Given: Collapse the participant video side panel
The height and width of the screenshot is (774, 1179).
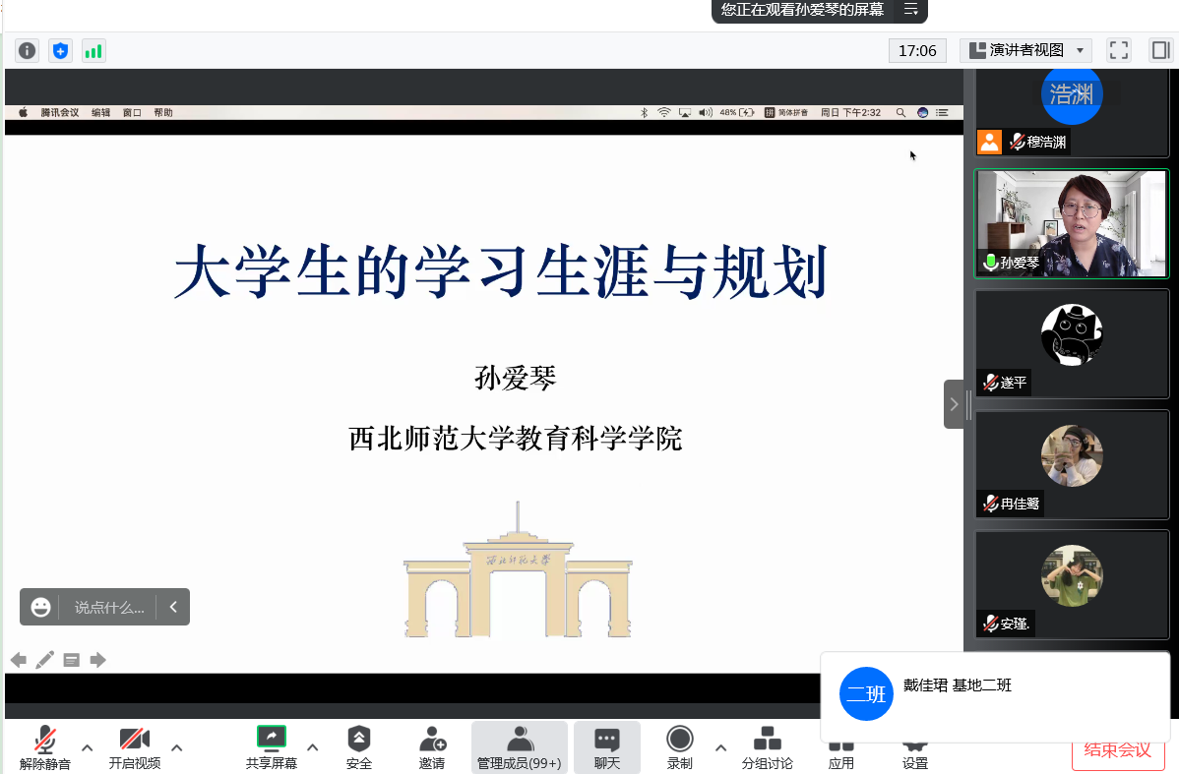Looking at the screenshot, I should point(954,404).
